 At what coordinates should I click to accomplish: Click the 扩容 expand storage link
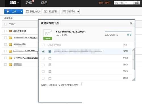point(130,35)
